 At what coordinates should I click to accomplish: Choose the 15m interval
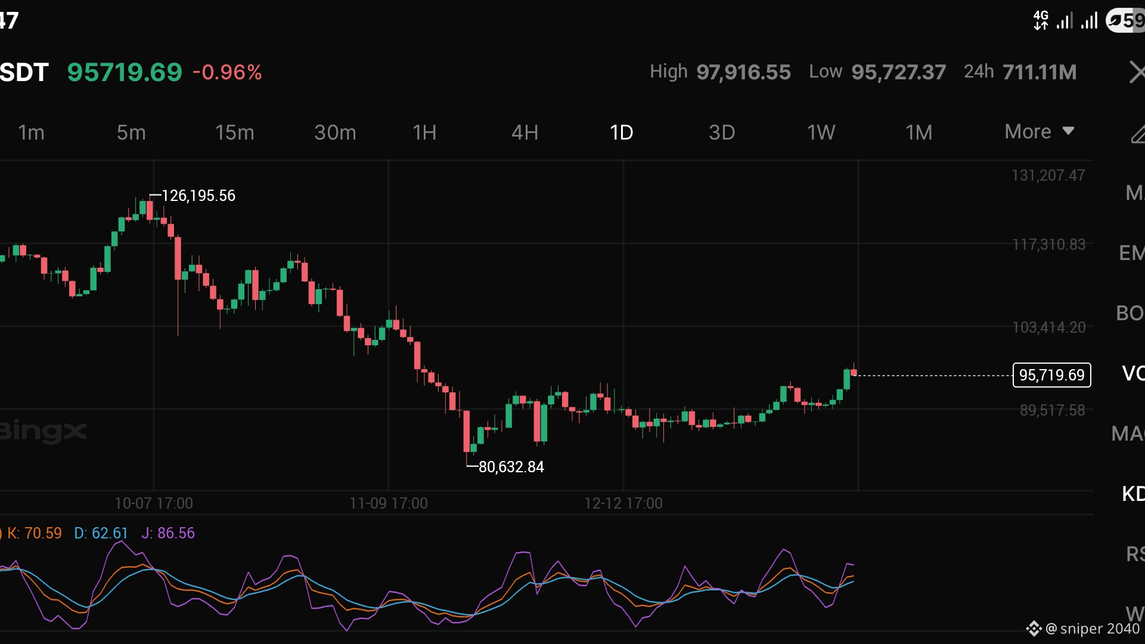point(234,132)
